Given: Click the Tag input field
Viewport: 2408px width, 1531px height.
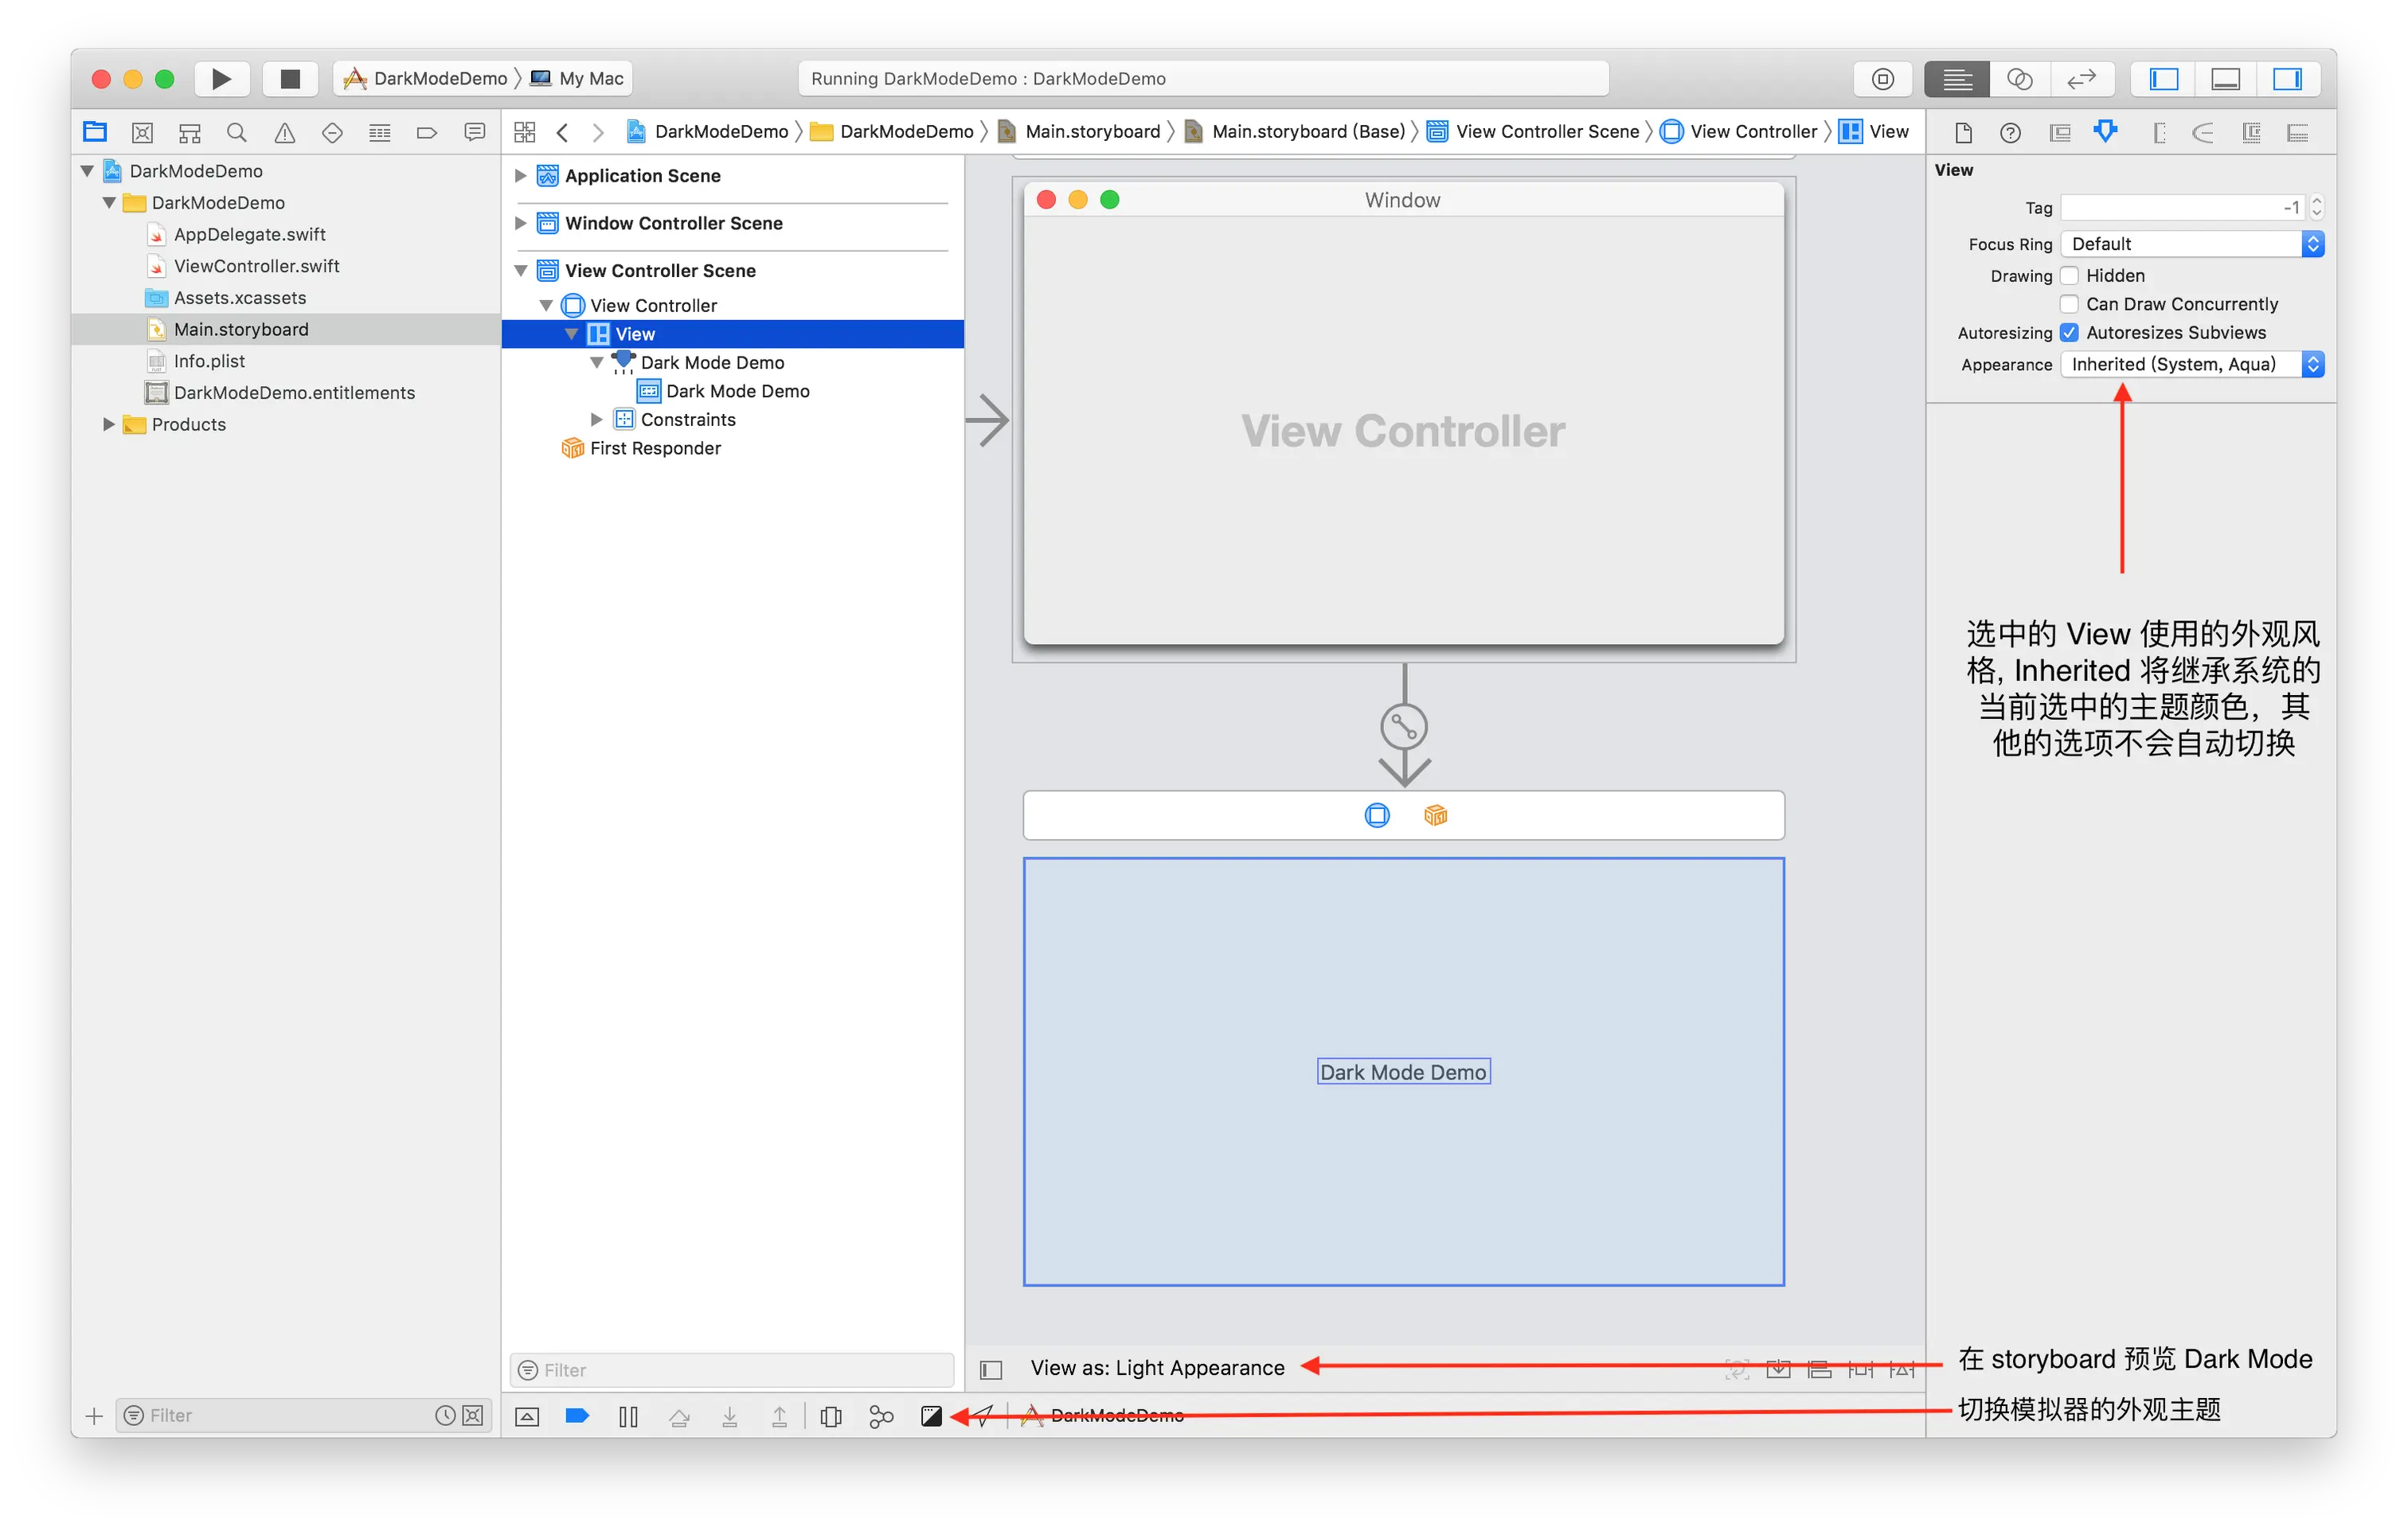Looking at the screenshot, I should pos(2183,207).
